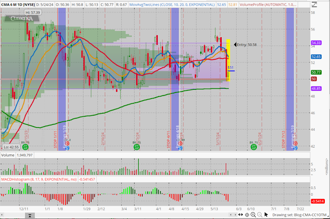Click the MACD value -0.541457
This screenshot has height=219, width=330.
tap(87, 179)
